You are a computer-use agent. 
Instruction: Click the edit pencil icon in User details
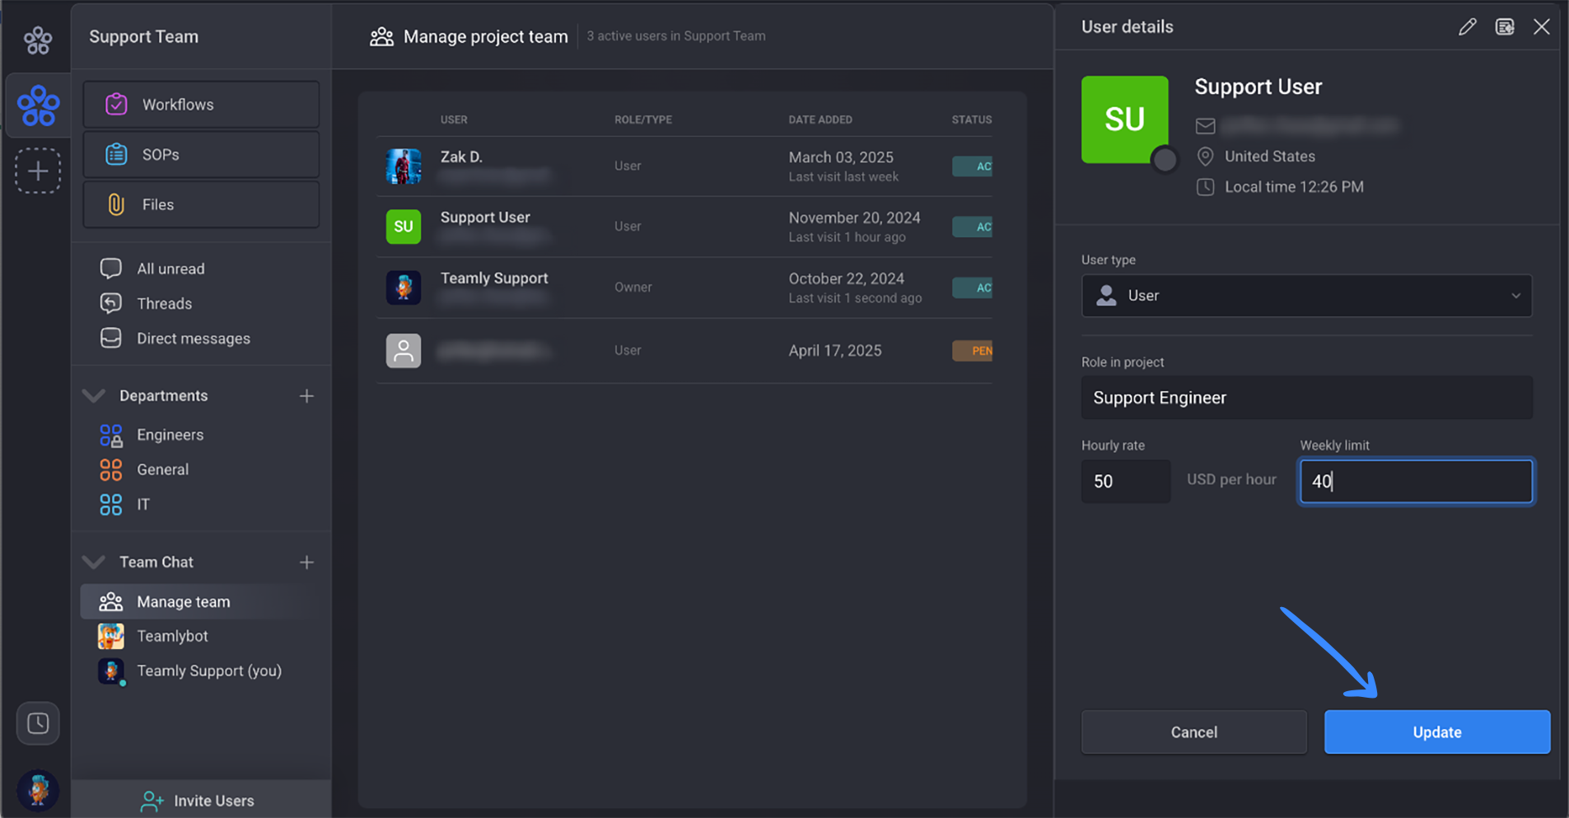click(x=1468, y=27)
